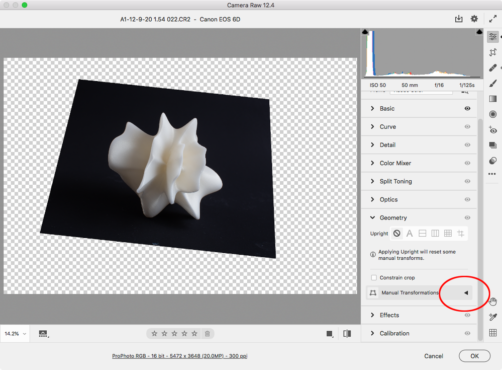Click the trash icon to mark for deletion
Viewport: 502px width, 370px height.
click(x=207, y=334)
